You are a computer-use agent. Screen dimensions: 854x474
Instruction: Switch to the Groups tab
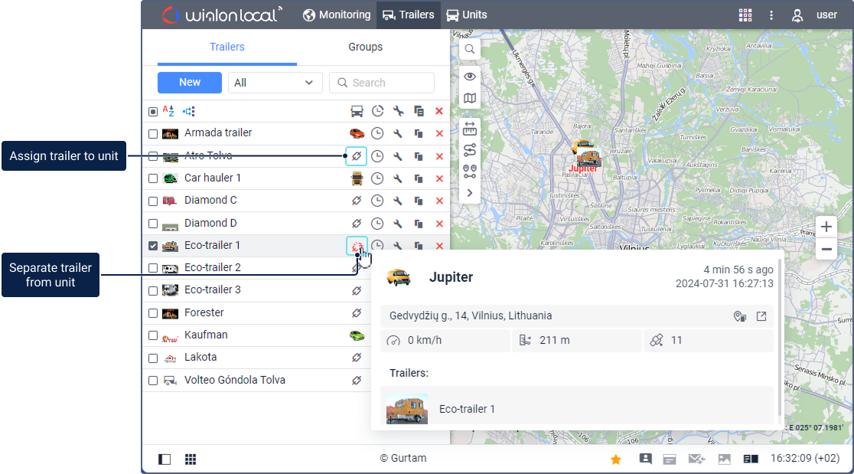click(x=365, y=47)
